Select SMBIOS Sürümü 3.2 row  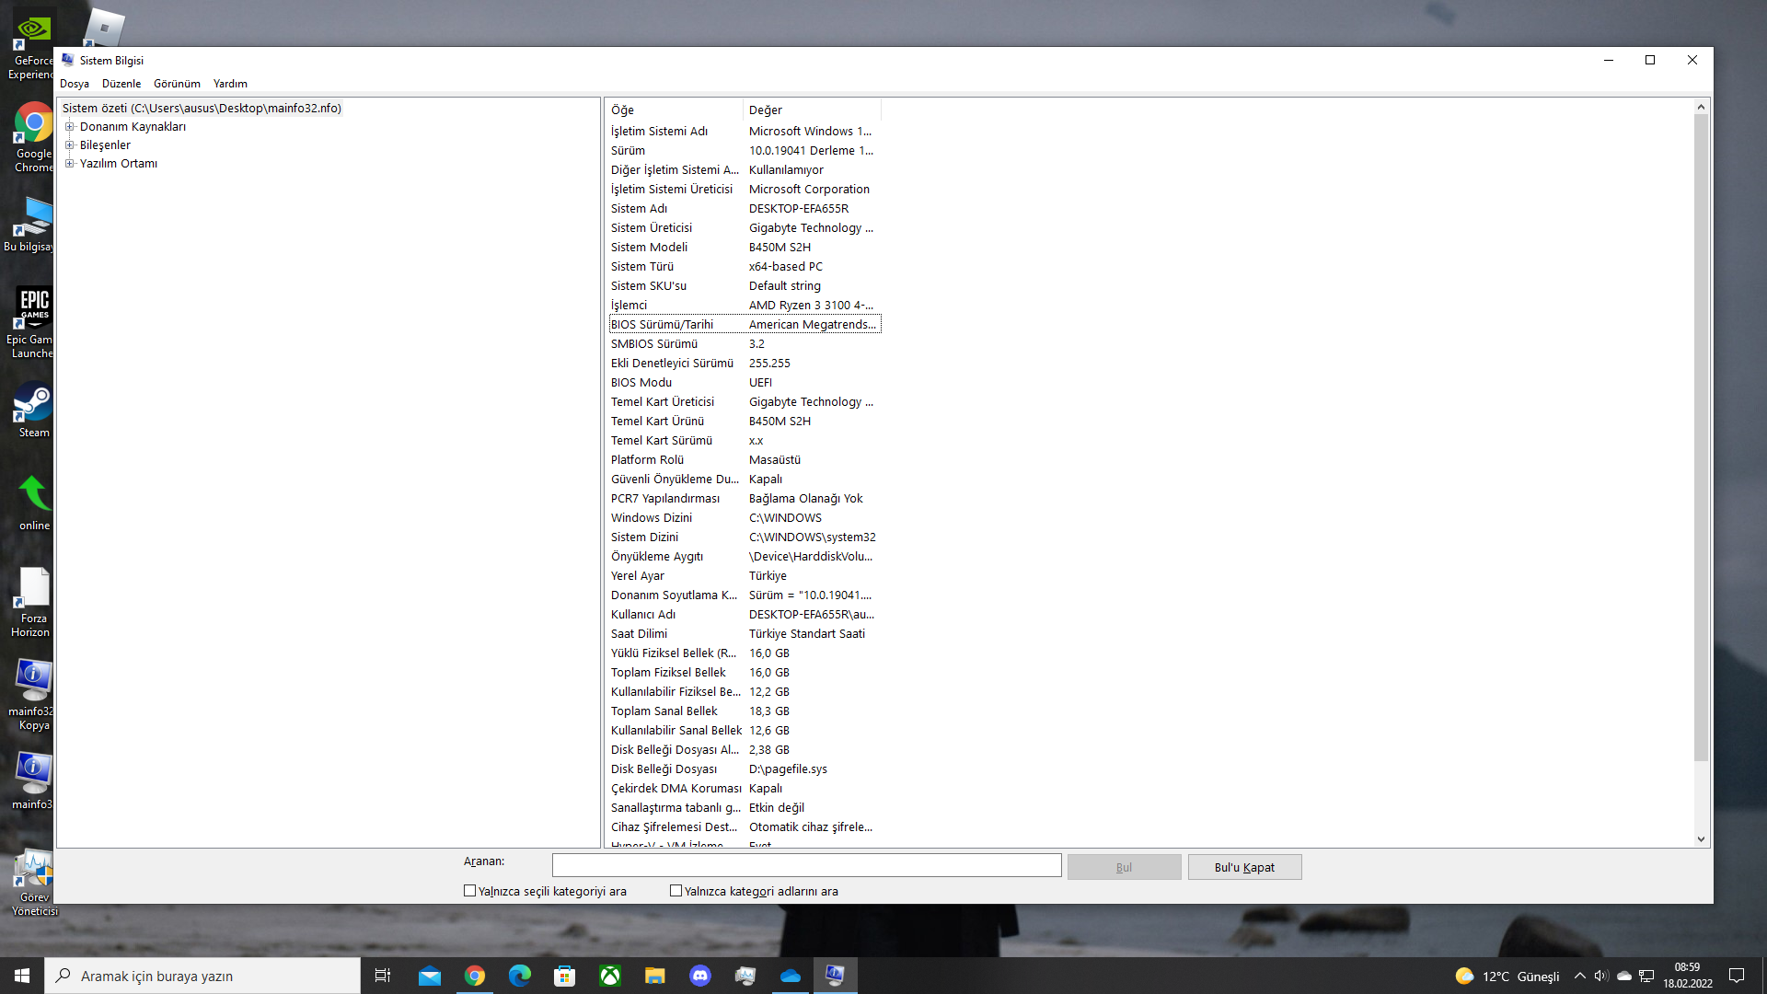[x=745, y=343]
